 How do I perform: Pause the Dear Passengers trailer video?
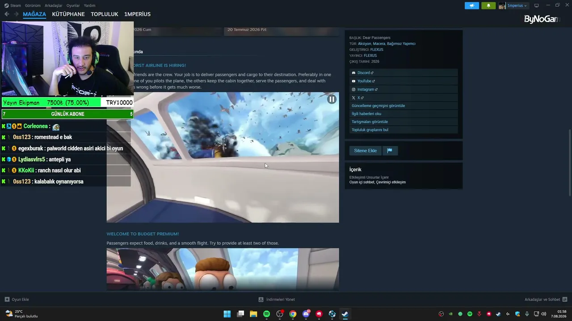tap(332, 99)
